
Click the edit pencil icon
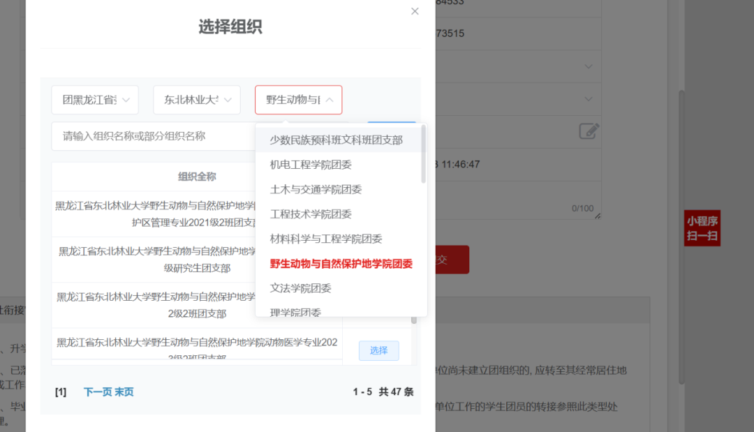pyautogui.click(x=589, y=131)
